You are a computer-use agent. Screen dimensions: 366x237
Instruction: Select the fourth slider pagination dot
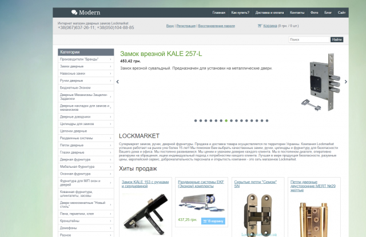[x=211, y=120]
